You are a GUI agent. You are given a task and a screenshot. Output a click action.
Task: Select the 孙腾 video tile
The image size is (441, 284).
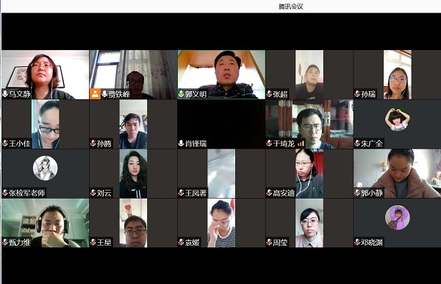pyautogui.click(x=133, y=124)
